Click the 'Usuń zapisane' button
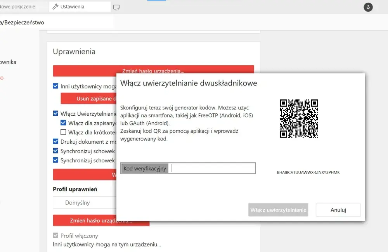The width and height of the screenshot is (388, 252). tap(88, 99)
